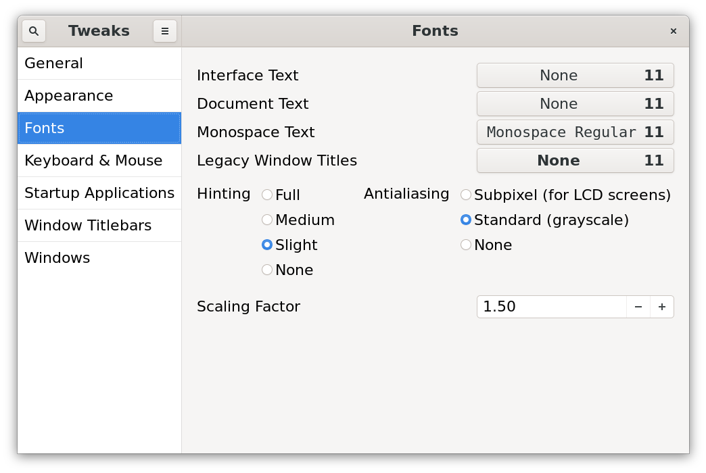
Task: Switch to the General section
Action: [x=99, y=64]
